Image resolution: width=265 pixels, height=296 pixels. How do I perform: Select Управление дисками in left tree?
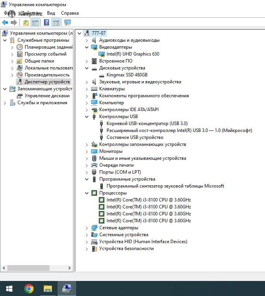tap(47, 96)
